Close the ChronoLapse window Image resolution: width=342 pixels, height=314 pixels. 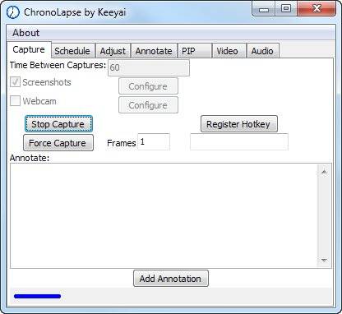click(317, 9)
